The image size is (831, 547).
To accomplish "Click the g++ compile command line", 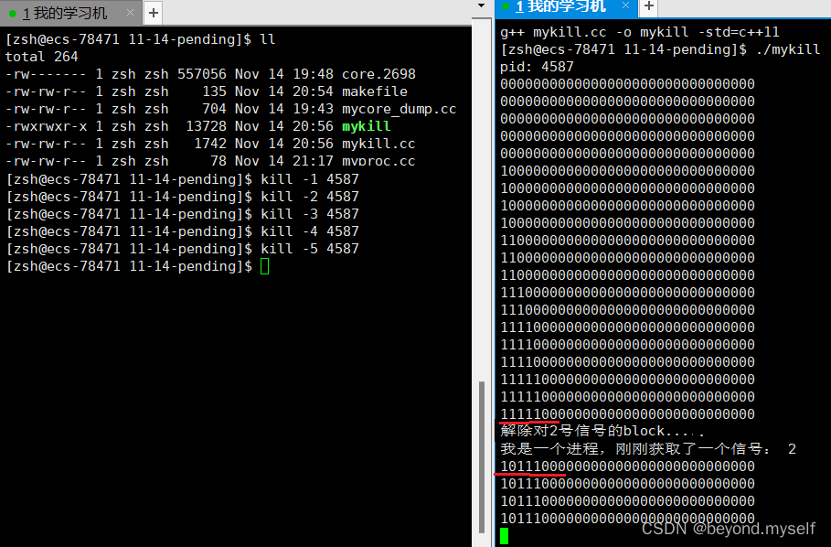I will (x=640, y=32).
